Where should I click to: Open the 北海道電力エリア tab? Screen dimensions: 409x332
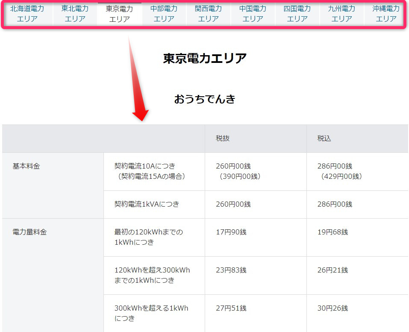click(x=27, y=14)
